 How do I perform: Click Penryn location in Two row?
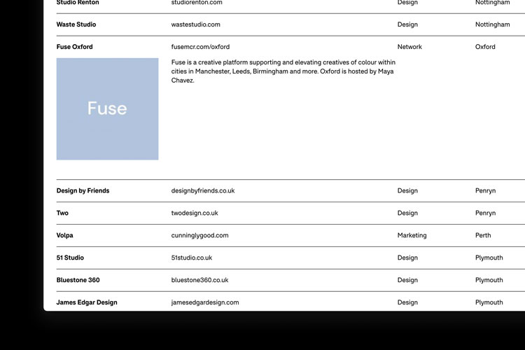point(485,213)
